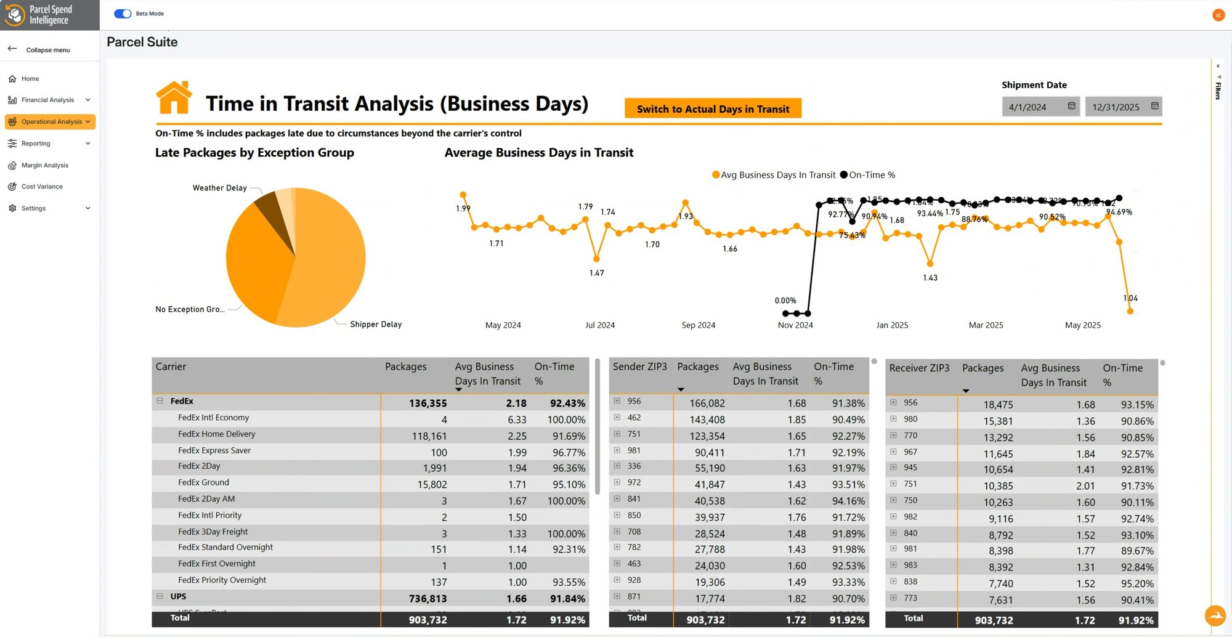Expand the Settings menu chevron
The width and height of the screenshot is (1232, 637).
pyautogui.click(x=88, y=208)
